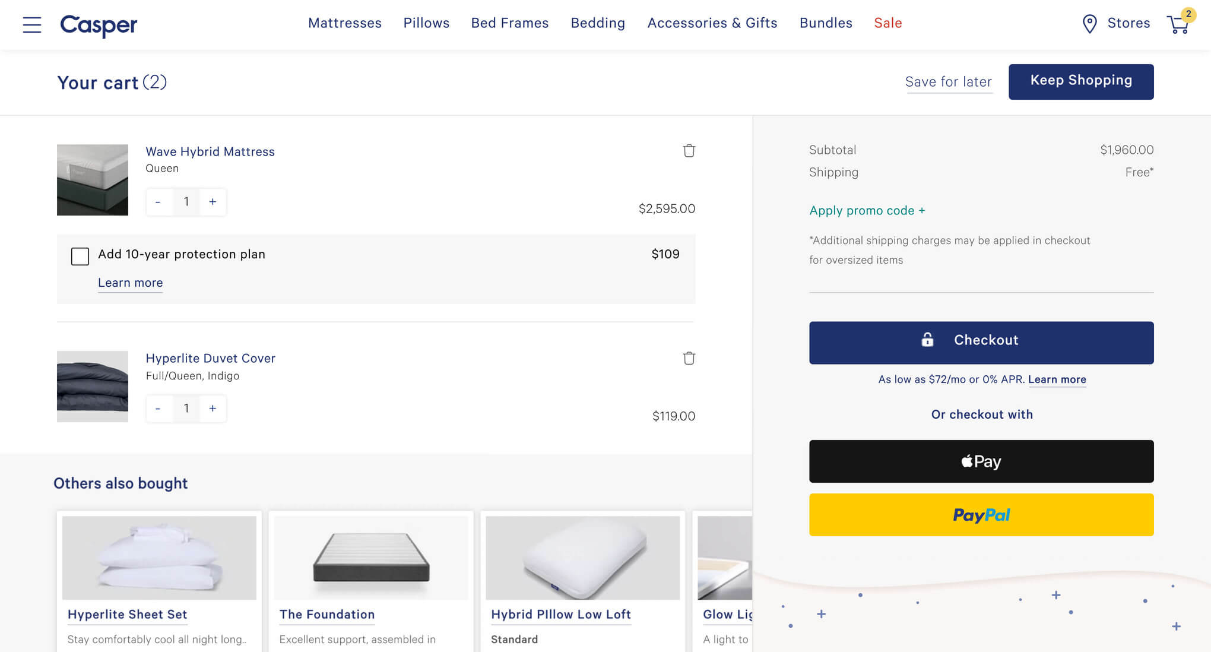Open the Hyperlite Sheet Set thumbnail
Screen dimensions: 1211x652
[x=159, y=558]
